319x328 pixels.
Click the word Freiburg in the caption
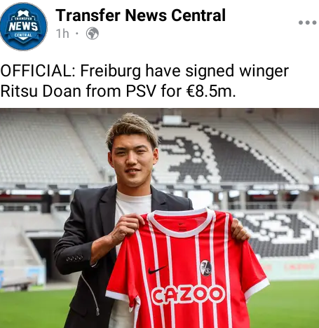(x=111, y=71)
